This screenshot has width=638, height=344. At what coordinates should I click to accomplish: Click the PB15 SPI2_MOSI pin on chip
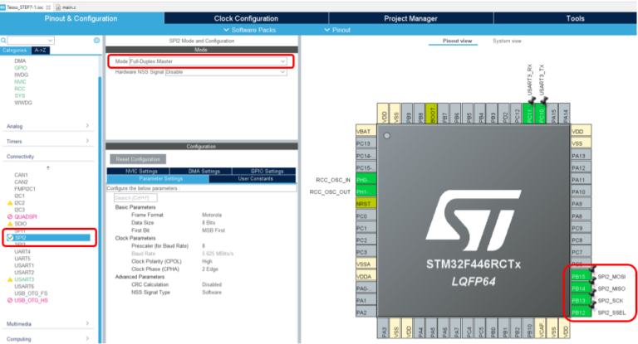[x=581, y=276]
